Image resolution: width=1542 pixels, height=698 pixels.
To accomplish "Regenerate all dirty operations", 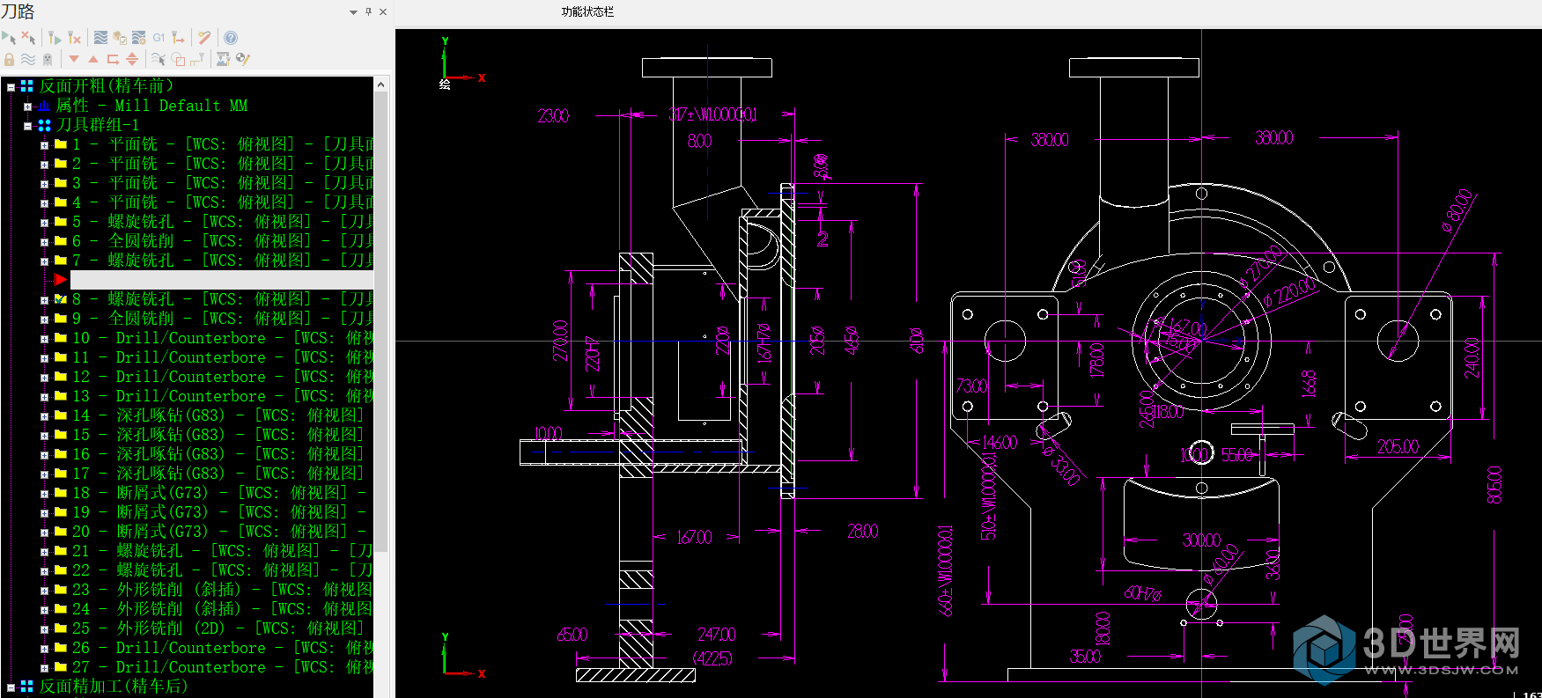I will click(x=74, y=38).
